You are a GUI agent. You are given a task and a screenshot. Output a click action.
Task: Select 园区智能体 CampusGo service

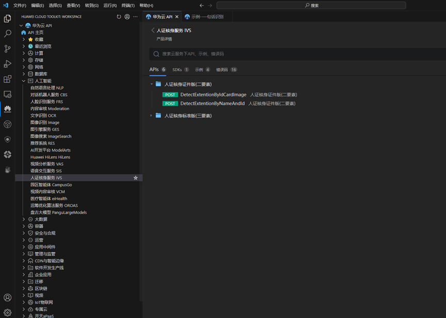(51, 185)
